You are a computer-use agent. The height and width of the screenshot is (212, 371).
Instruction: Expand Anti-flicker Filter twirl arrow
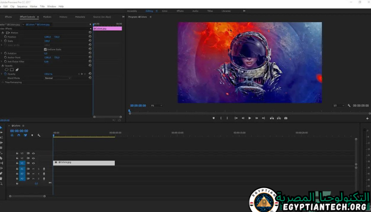[x=2, y=61]
